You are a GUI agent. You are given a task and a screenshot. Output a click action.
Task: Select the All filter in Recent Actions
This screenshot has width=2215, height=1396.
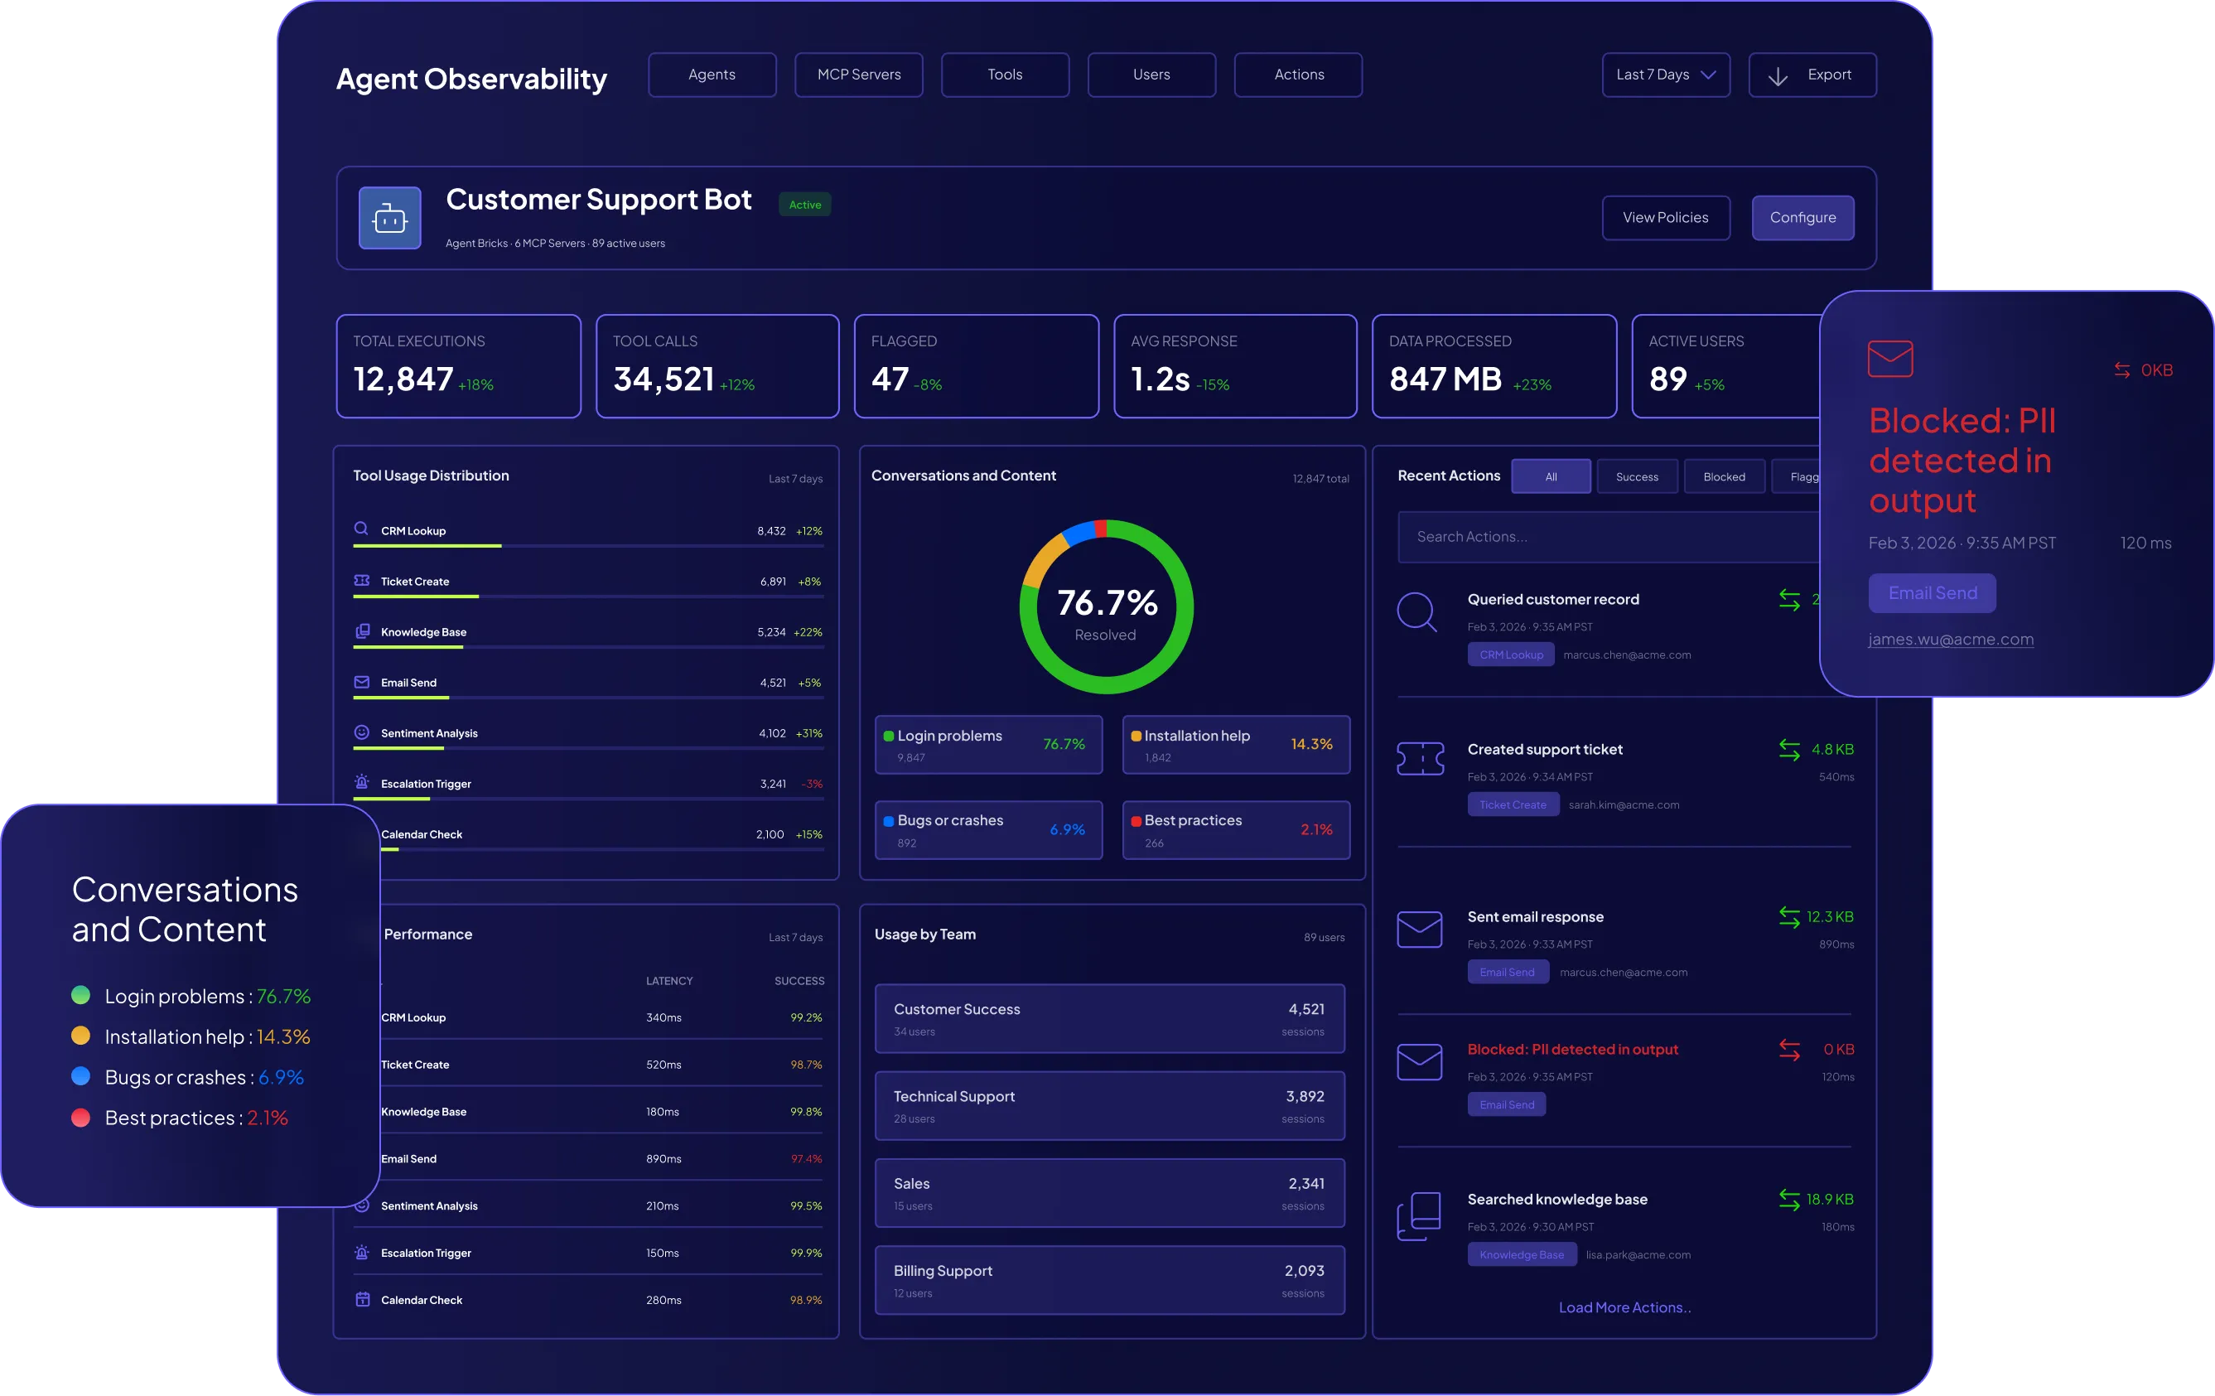tap(1550, 476)
